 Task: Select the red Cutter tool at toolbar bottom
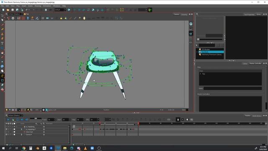[2, 89]
